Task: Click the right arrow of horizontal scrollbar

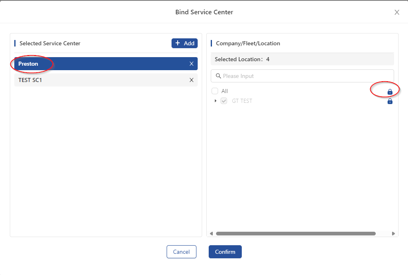Action: 393,234
